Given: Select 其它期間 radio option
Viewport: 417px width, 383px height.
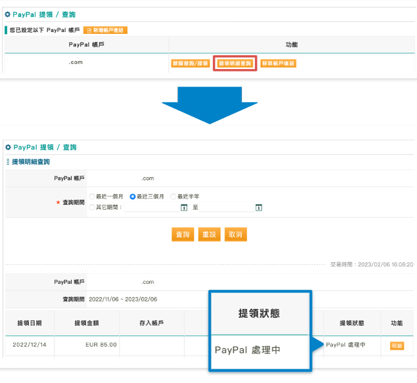Looking at the screenshot, I should (92, 207).
